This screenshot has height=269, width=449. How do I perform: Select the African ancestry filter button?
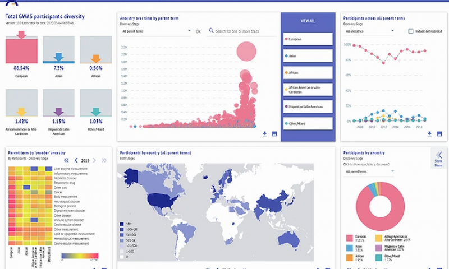click(308, 73)
